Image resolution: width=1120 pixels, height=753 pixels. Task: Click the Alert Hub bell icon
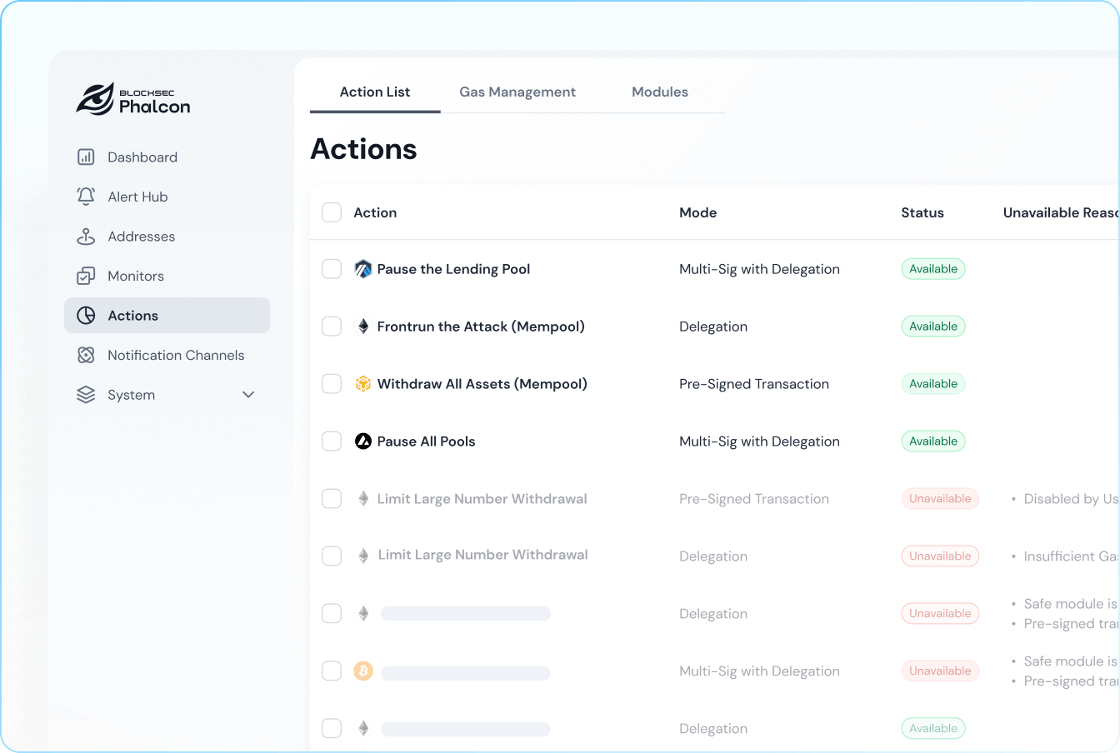(x=86, y=197)
